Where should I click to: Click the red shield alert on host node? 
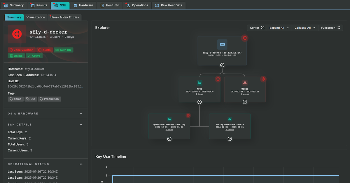(245, 38)
